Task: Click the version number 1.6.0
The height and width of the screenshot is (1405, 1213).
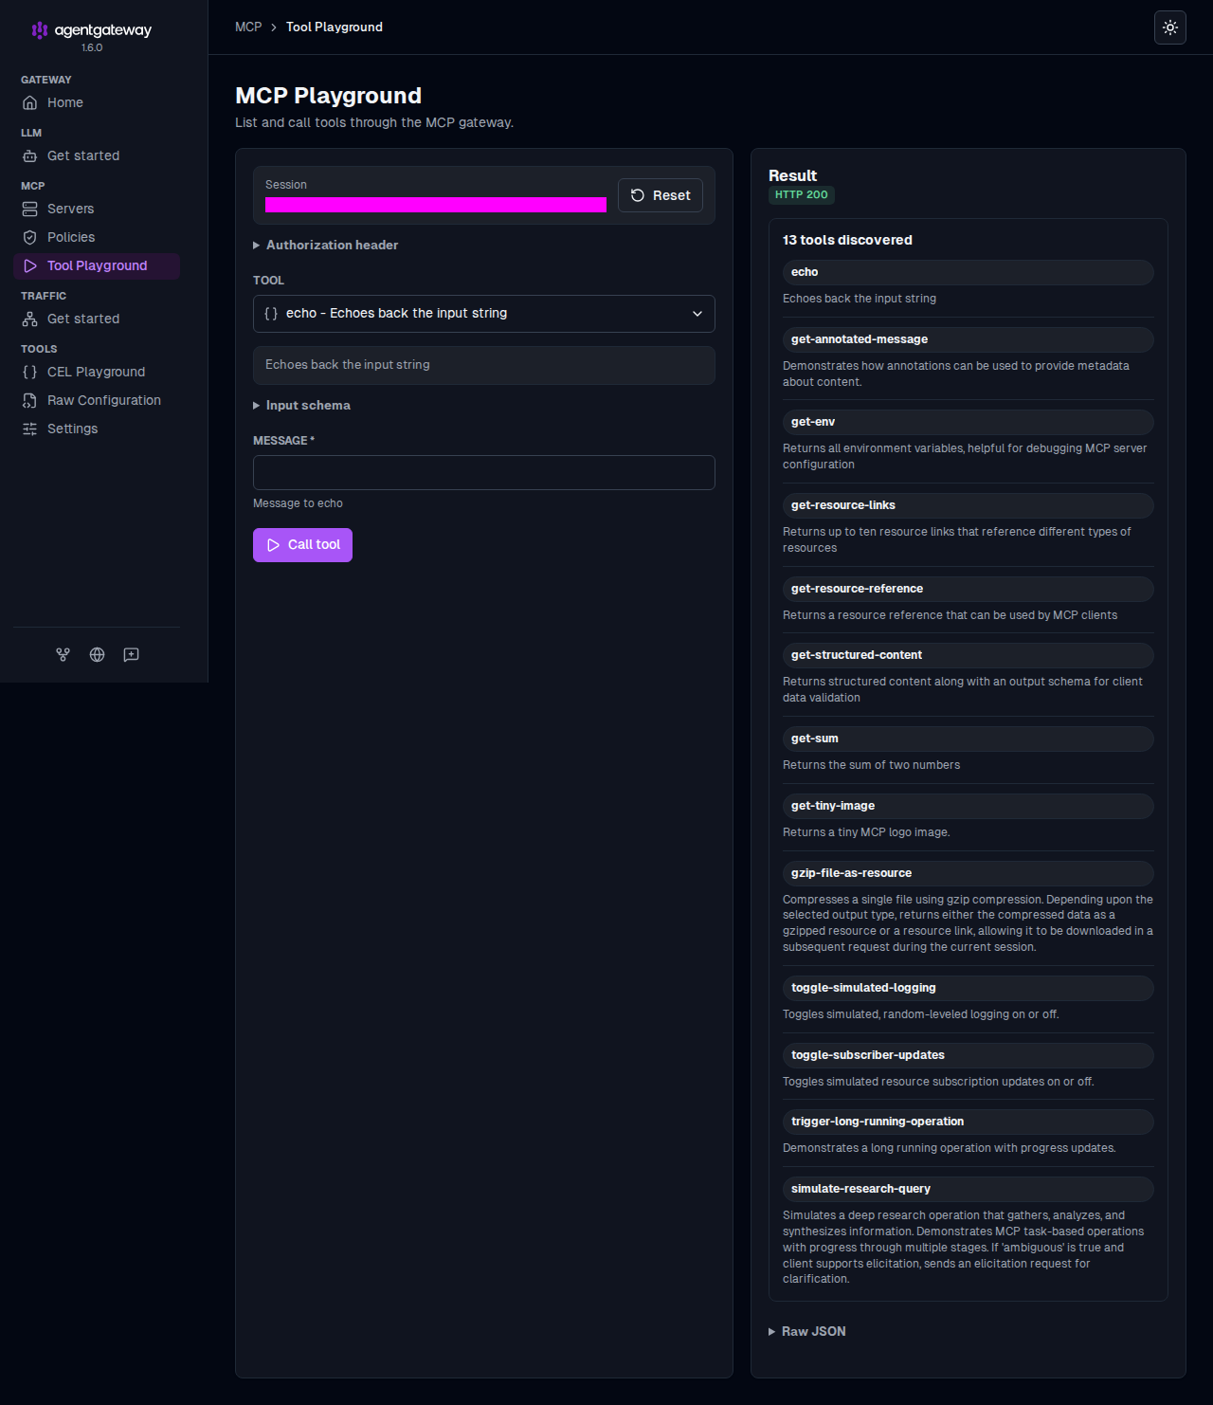Action: click(92, 47)
